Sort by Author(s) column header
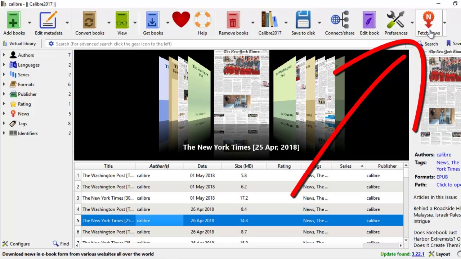The height and width of the screenshot is (259, 461). 159,166
